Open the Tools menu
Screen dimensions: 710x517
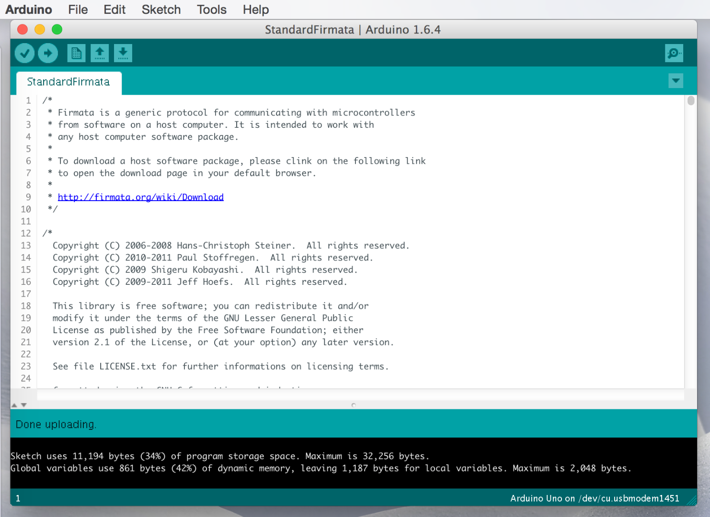(211, 9)
